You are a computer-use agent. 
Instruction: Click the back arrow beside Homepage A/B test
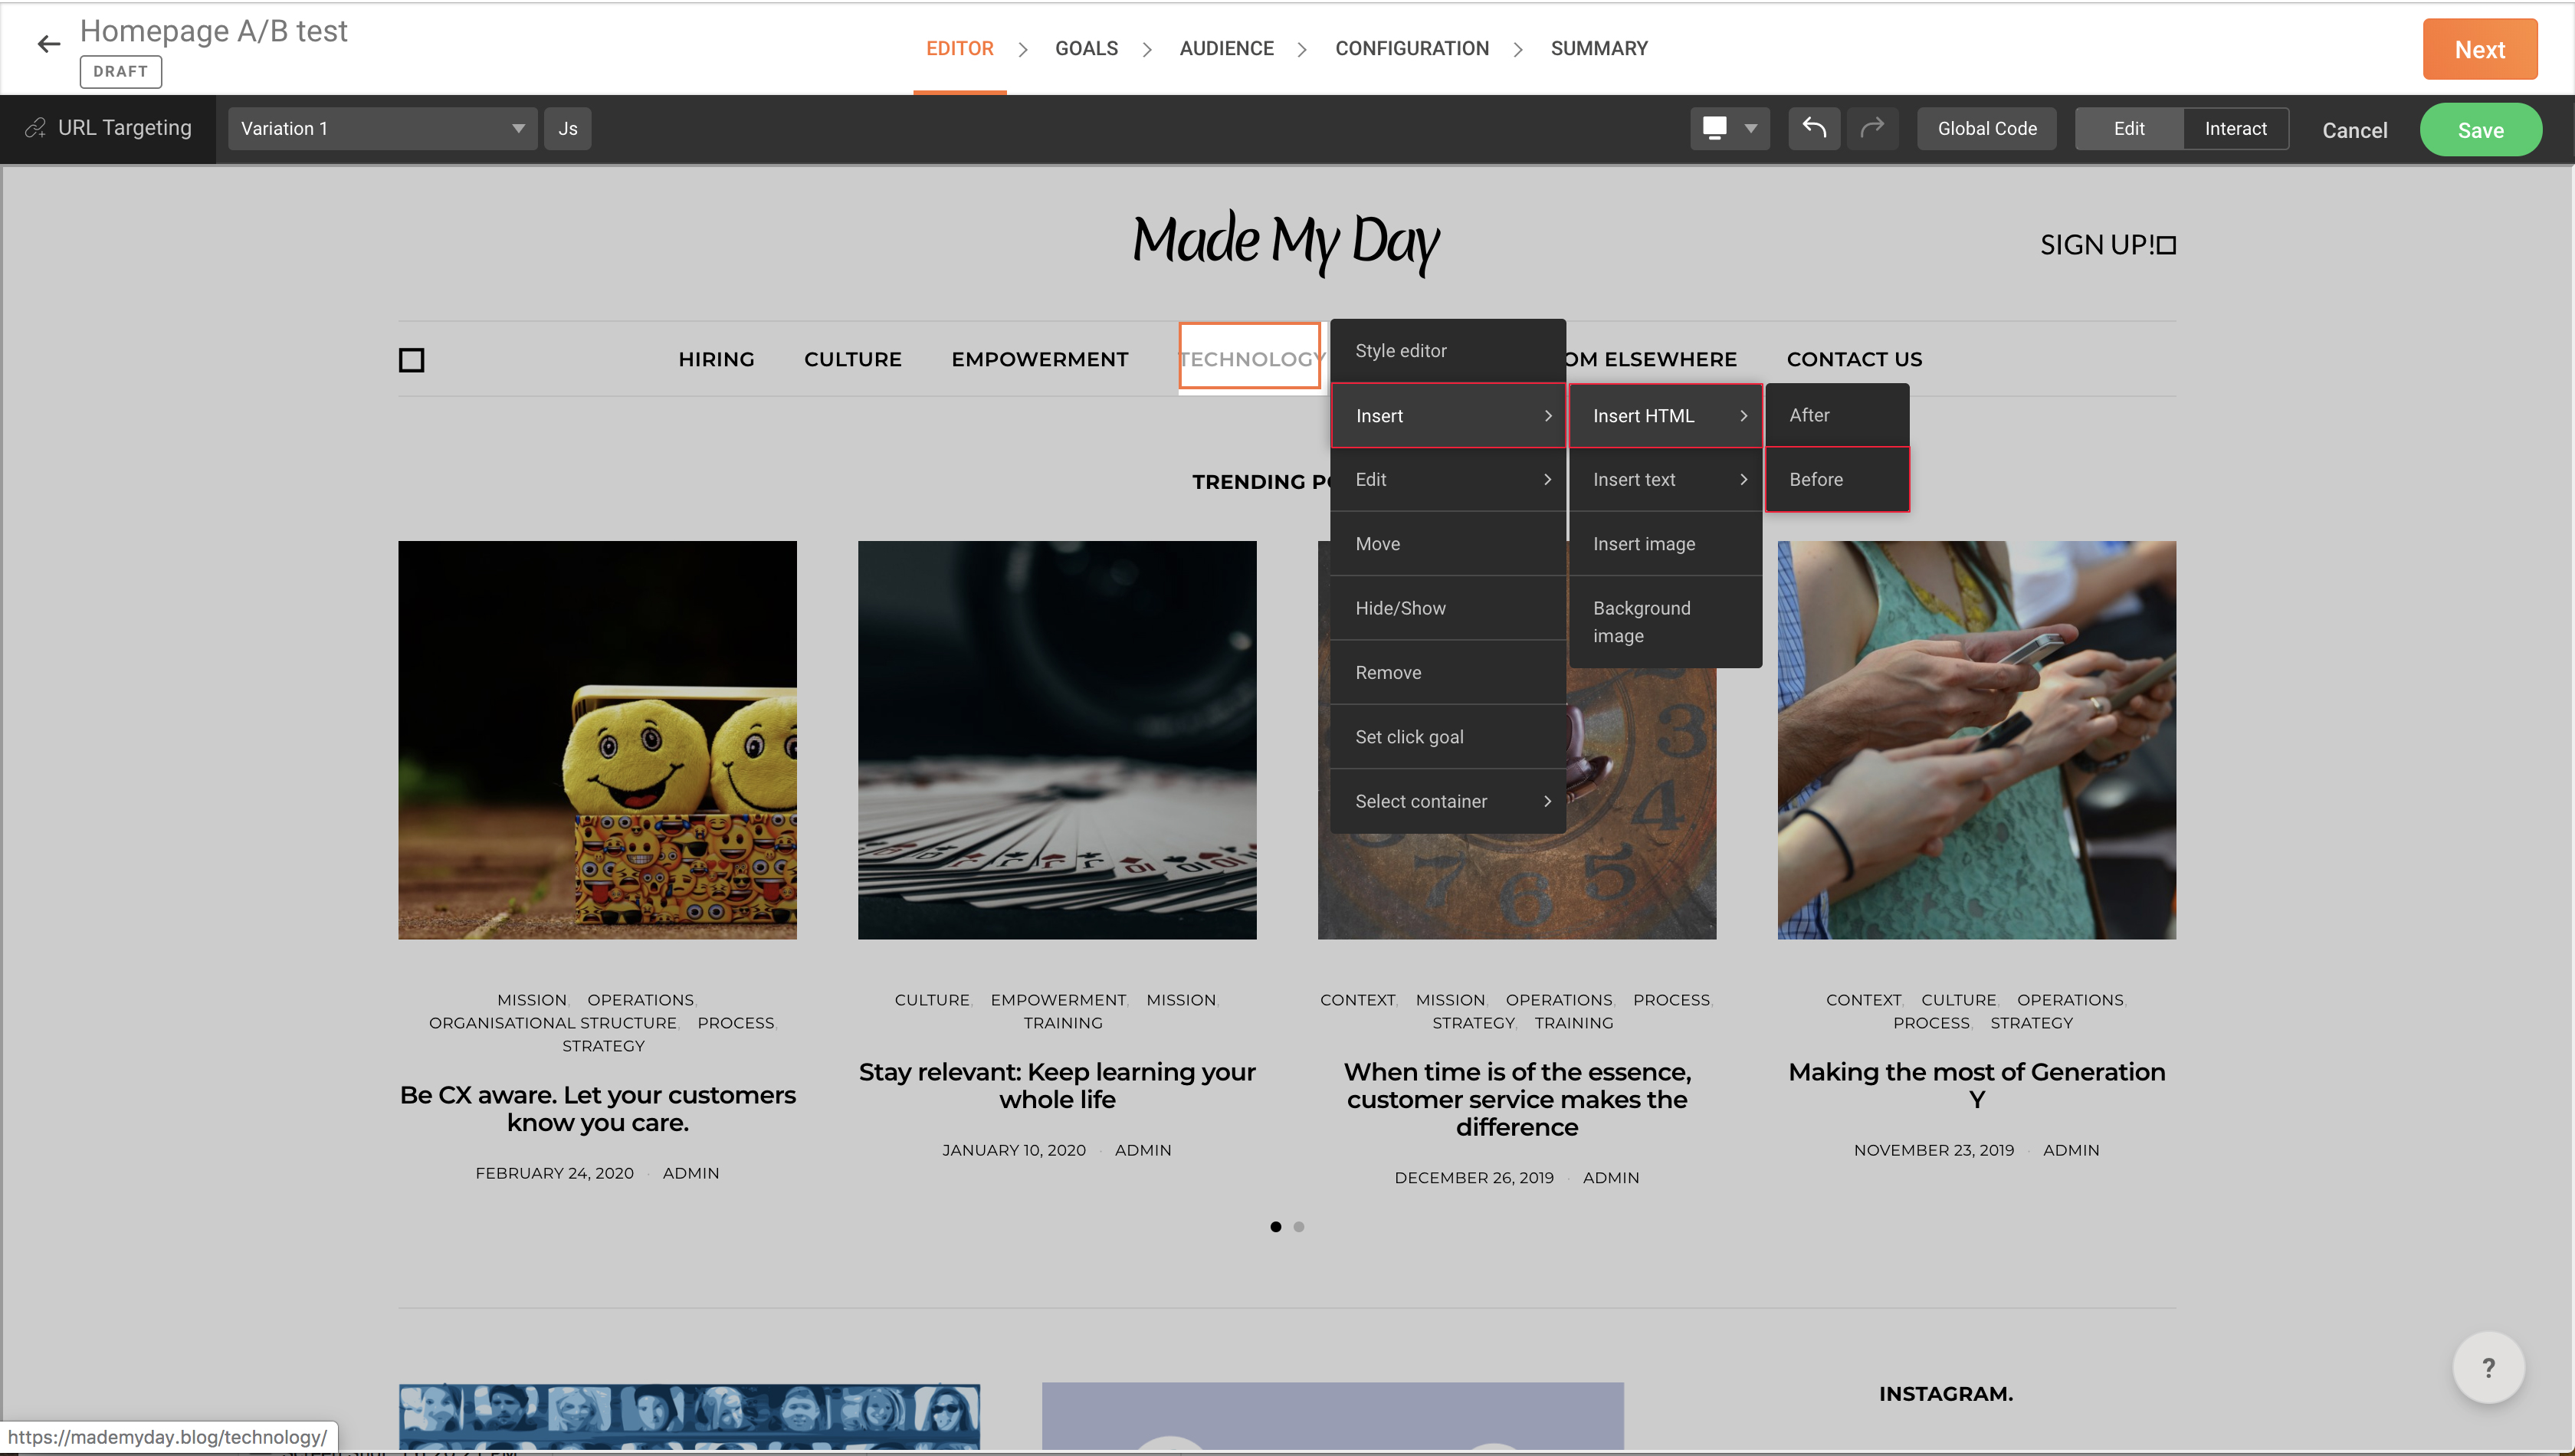(x=48, y=44)
